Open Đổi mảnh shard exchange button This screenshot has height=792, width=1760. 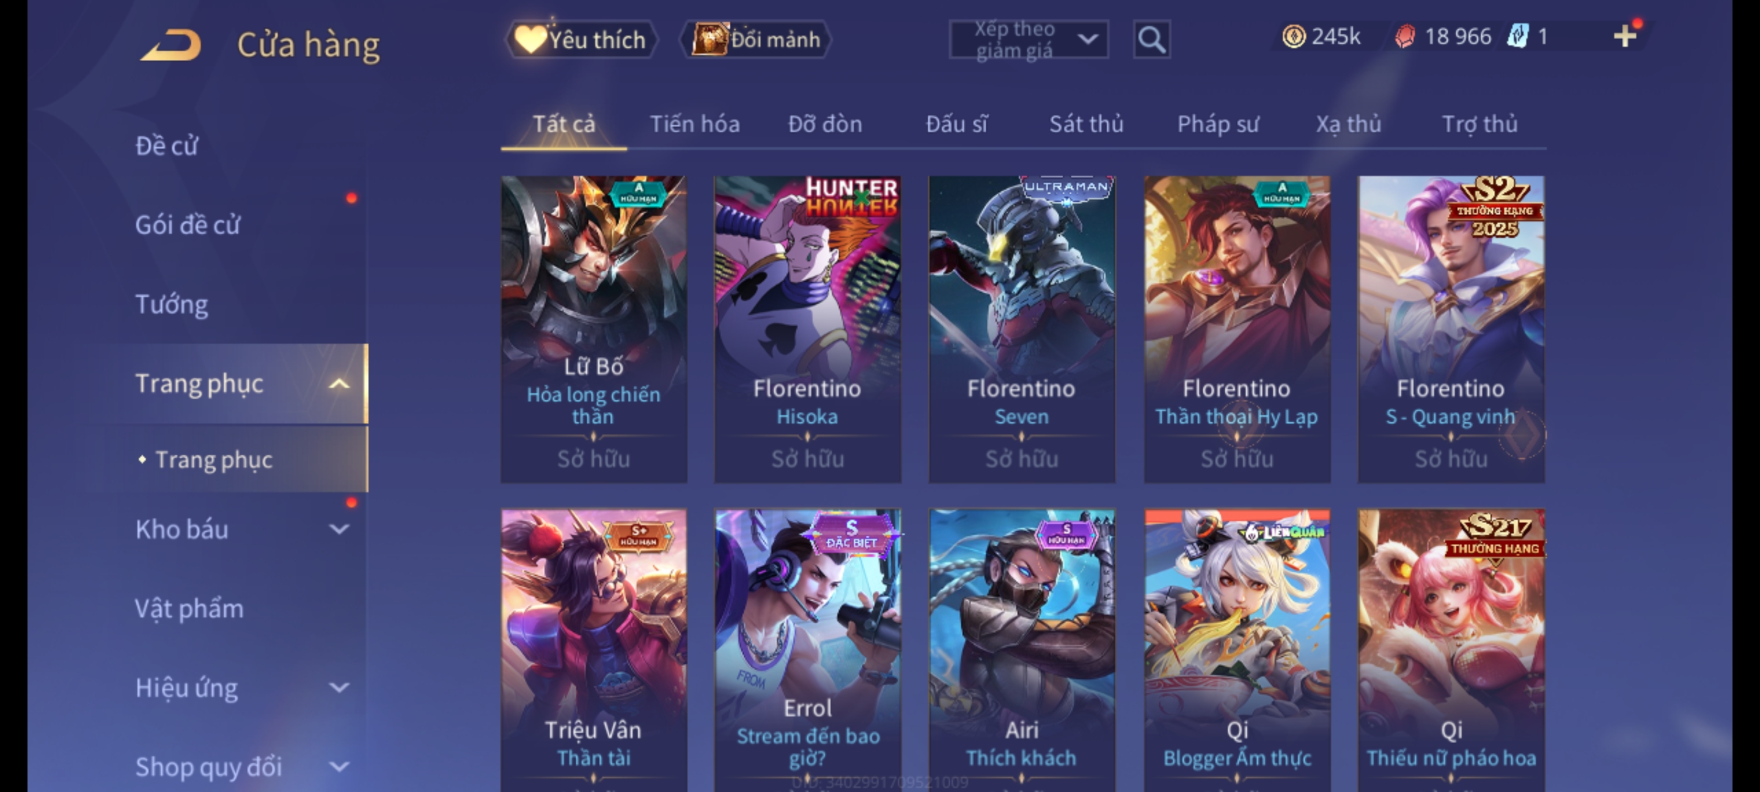tap(756, 40)
